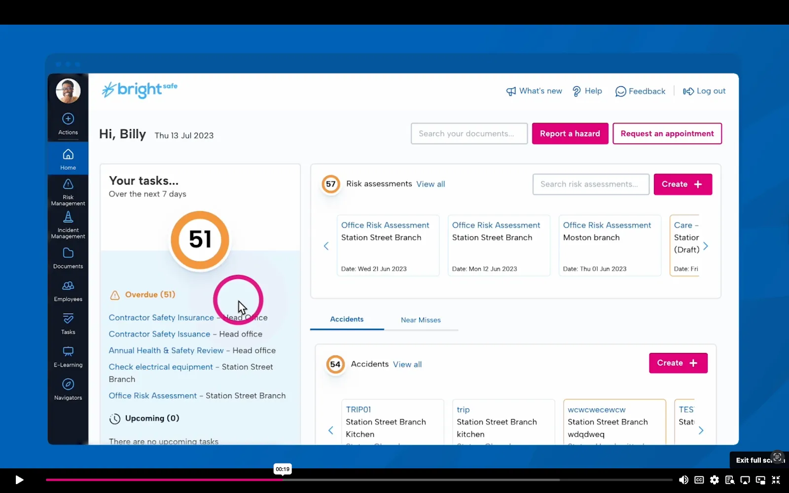
Task: Open Office Risk Assessment dated 12 Jun 2023
Action: 499,246
